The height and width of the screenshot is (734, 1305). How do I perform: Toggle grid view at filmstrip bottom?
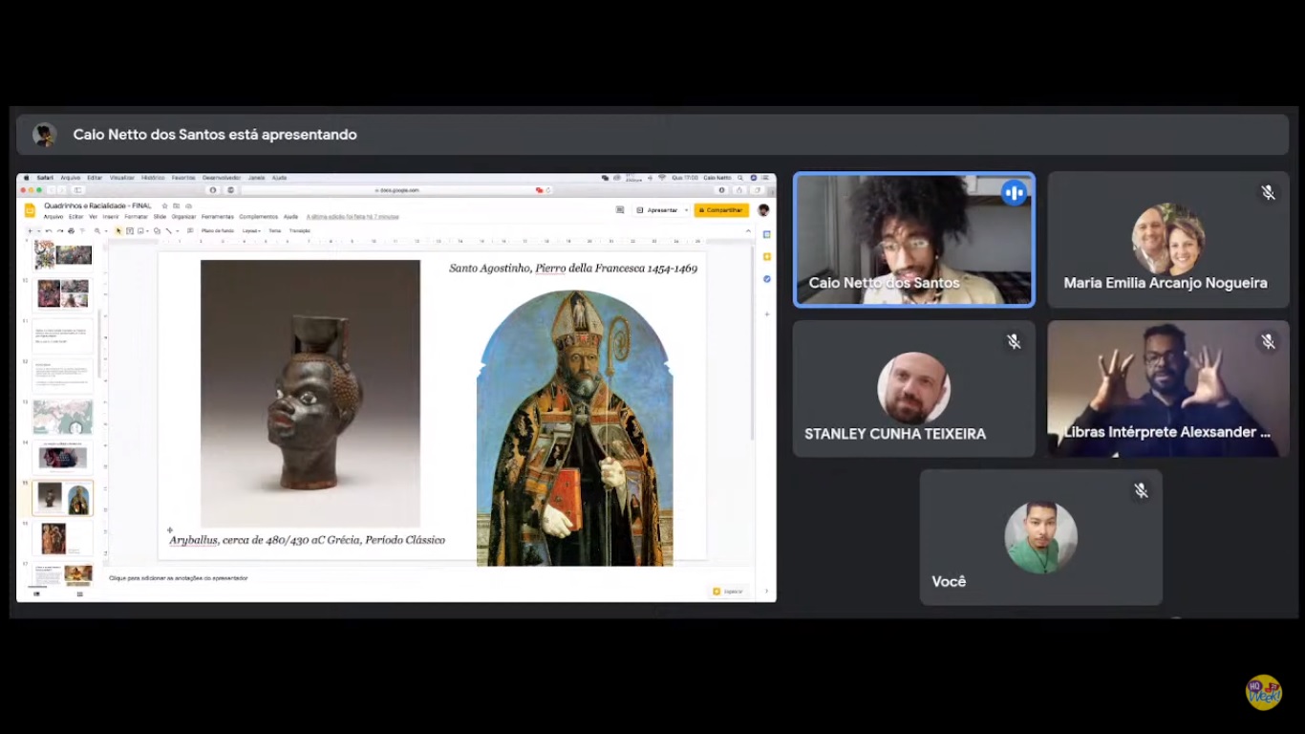click(x=79, y=594)
